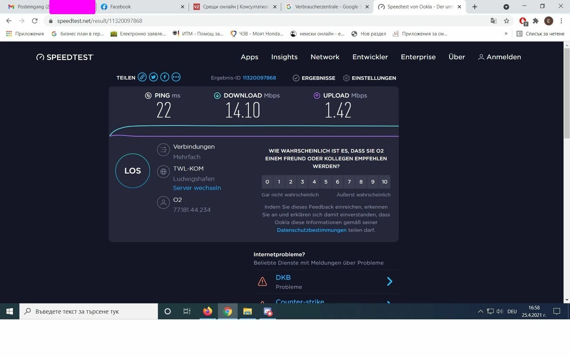This screenshot has width=570, height=358.
Task: Open the Apps menu
Action: [x=250, y=57]
